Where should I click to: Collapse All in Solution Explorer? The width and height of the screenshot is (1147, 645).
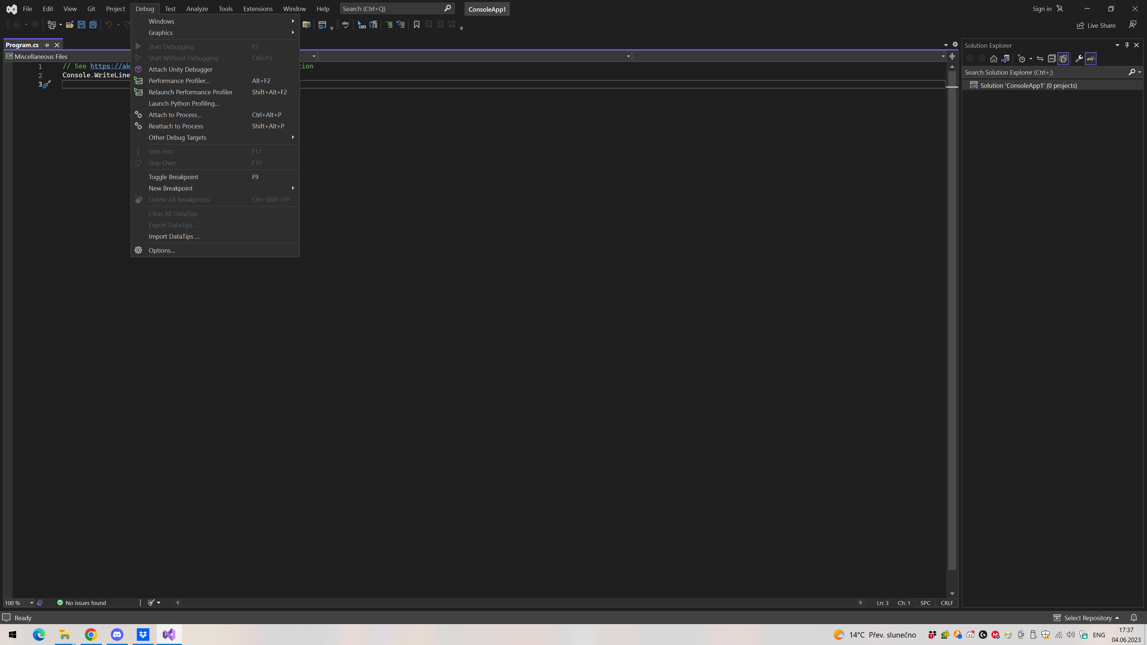[x=1051, y=59]
